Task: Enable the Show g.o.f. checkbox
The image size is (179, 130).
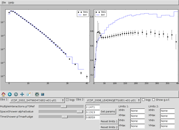Action: pyautogui.click(x=154, y=100)
